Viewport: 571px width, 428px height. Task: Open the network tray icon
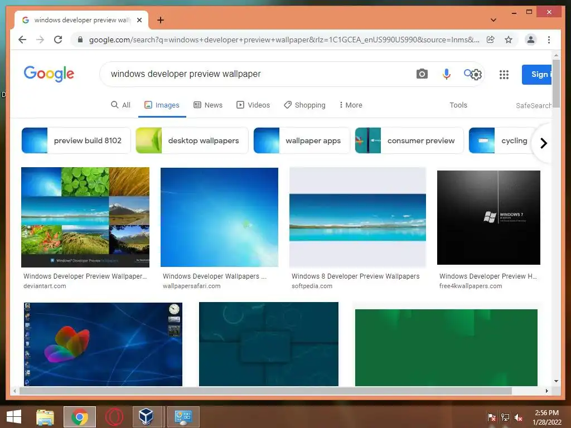click(505, 417)
